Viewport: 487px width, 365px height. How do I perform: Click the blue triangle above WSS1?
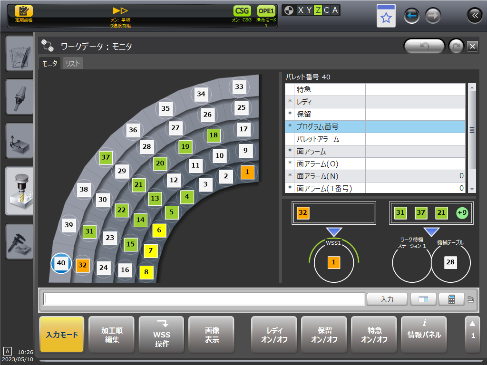coord(334,232)
